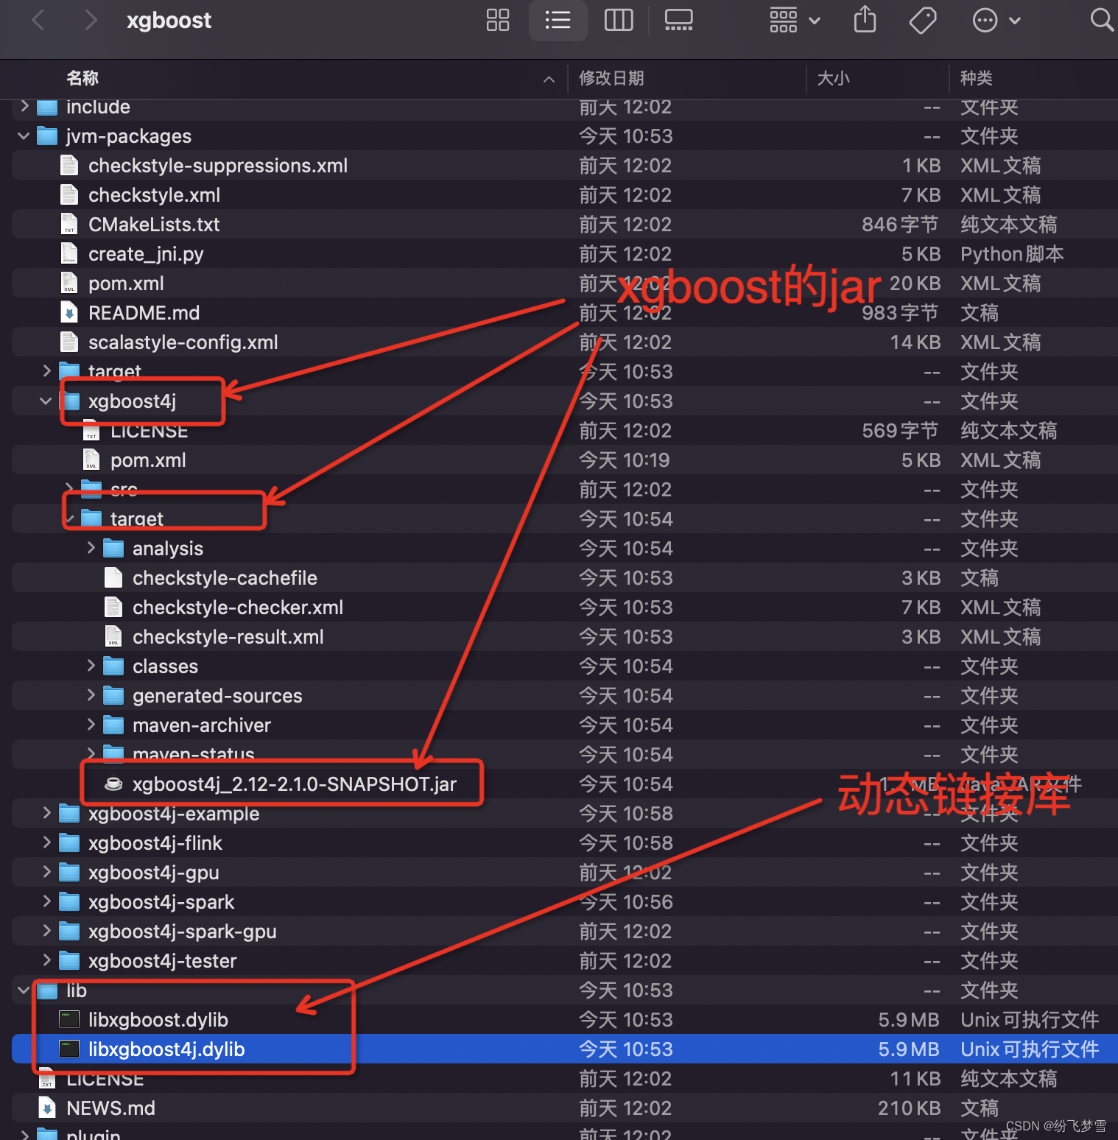Expand the xgboost4j-example folder
The width and height of the screenshot is (1118, 1140).
coord(46,812)
